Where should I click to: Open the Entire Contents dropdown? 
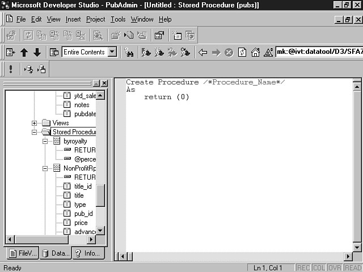pyautogui.click(x=112, y=52)
